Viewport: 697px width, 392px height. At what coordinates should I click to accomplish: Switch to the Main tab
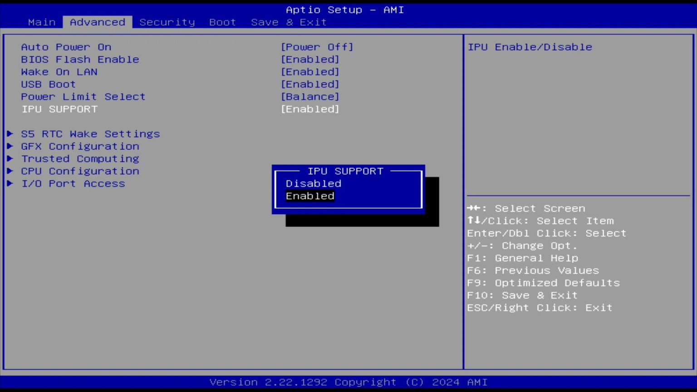42,22
